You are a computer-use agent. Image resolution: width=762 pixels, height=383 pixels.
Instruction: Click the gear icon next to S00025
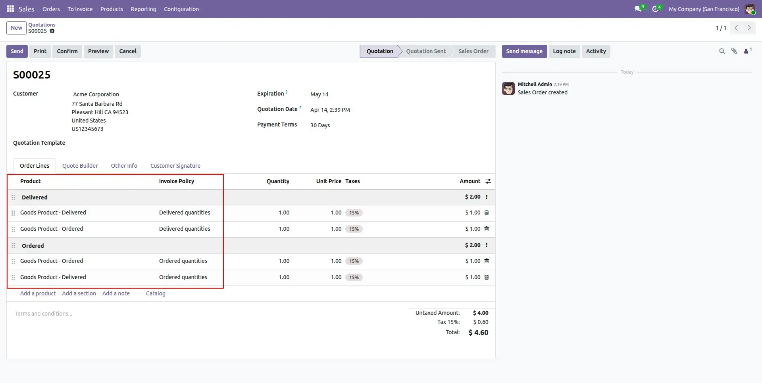tap(52, 31)
